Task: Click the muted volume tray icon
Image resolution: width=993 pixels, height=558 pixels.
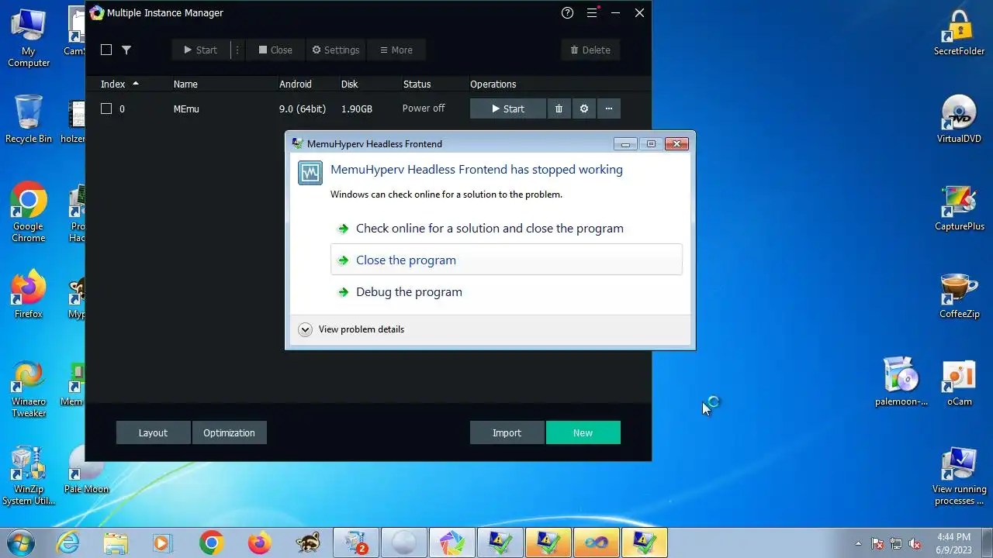Action: [x=915, y=543]
